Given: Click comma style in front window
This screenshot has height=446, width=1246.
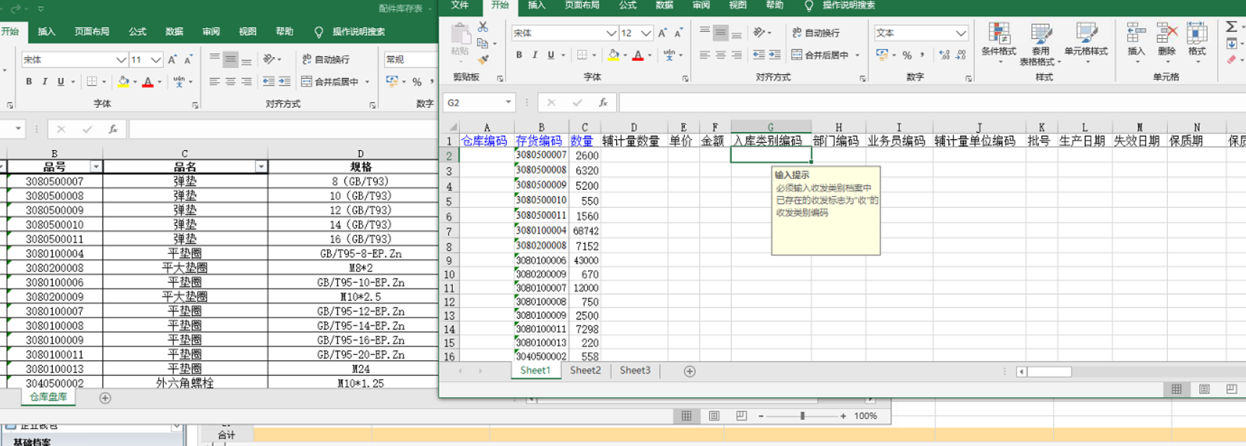Looking at the screenshot, I should point(922,55).
